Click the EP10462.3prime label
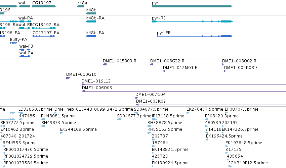 point(17,129)
